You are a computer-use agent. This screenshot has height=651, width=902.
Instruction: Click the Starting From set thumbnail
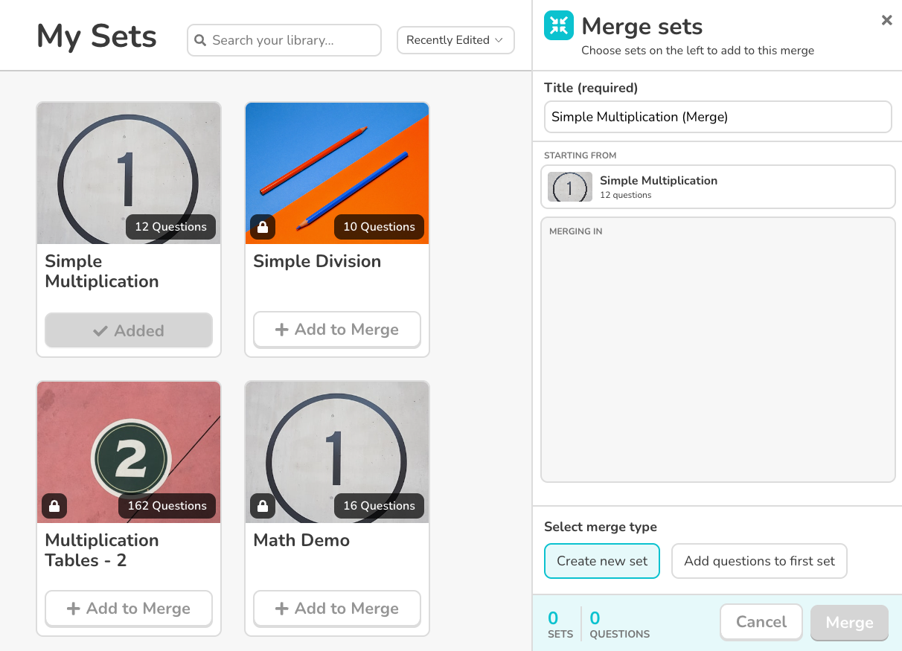tap(570, 187)
